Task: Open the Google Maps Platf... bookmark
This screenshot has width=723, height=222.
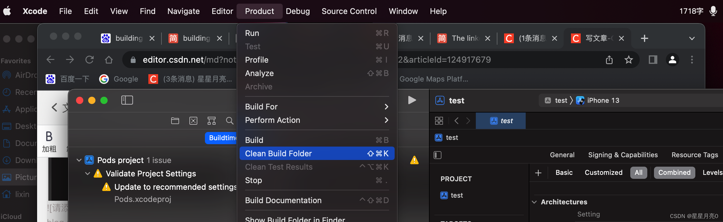Action: (434, 79)
